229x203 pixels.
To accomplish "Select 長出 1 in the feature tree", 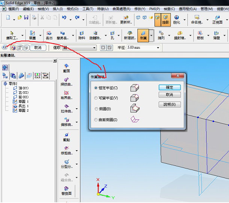I will 21,106.
